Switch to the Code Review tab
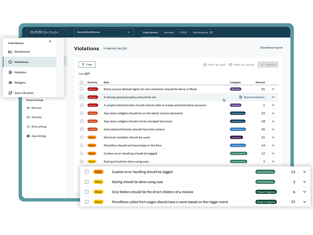 click(150, 32)
